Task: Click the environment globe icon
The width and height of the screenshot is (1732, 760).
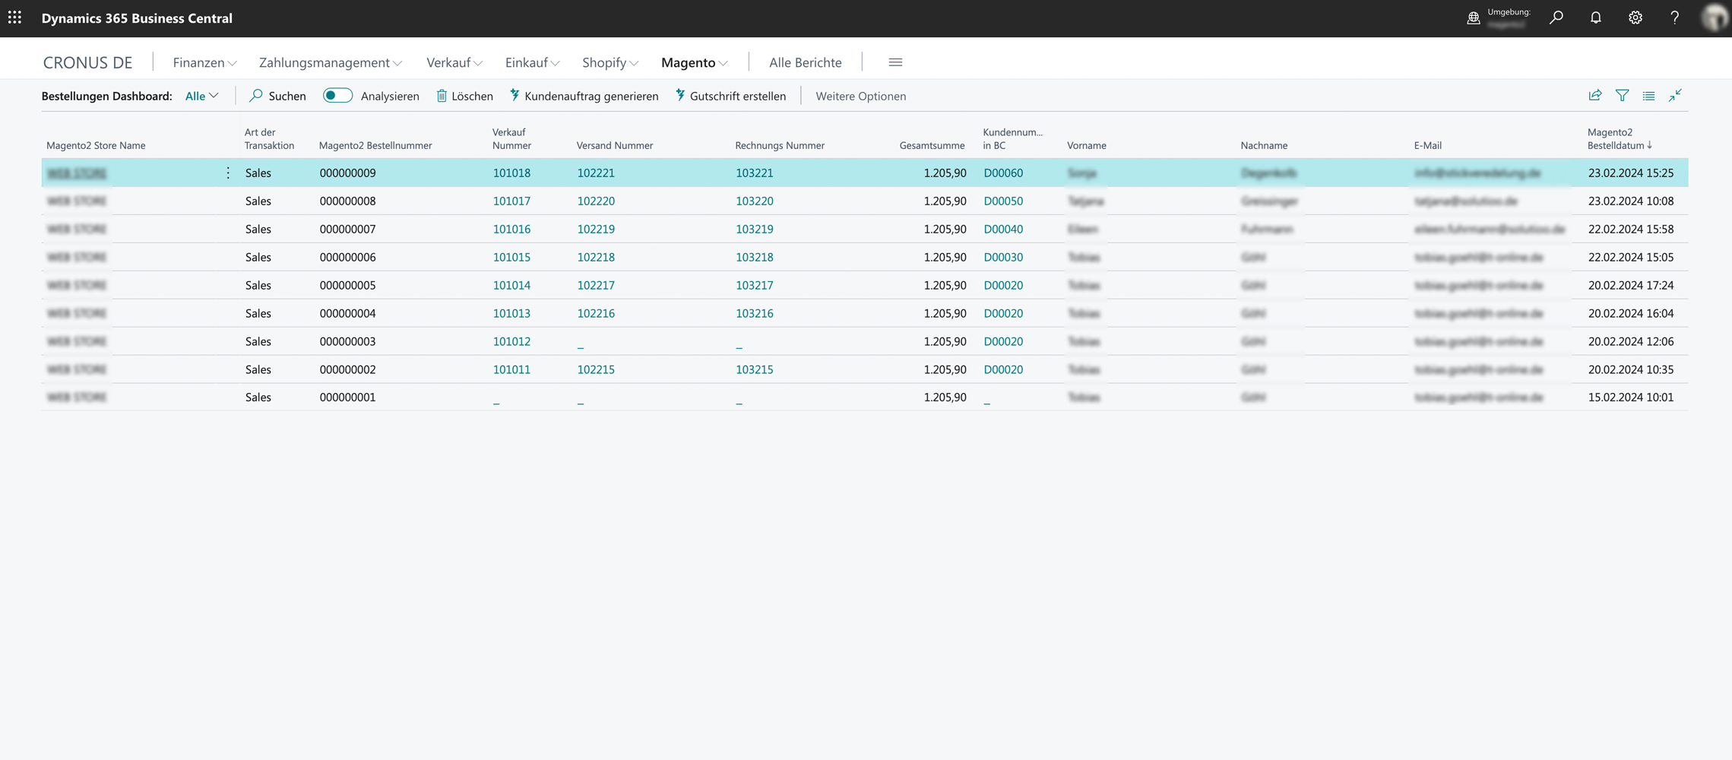Action: (x=1473, y=18)
